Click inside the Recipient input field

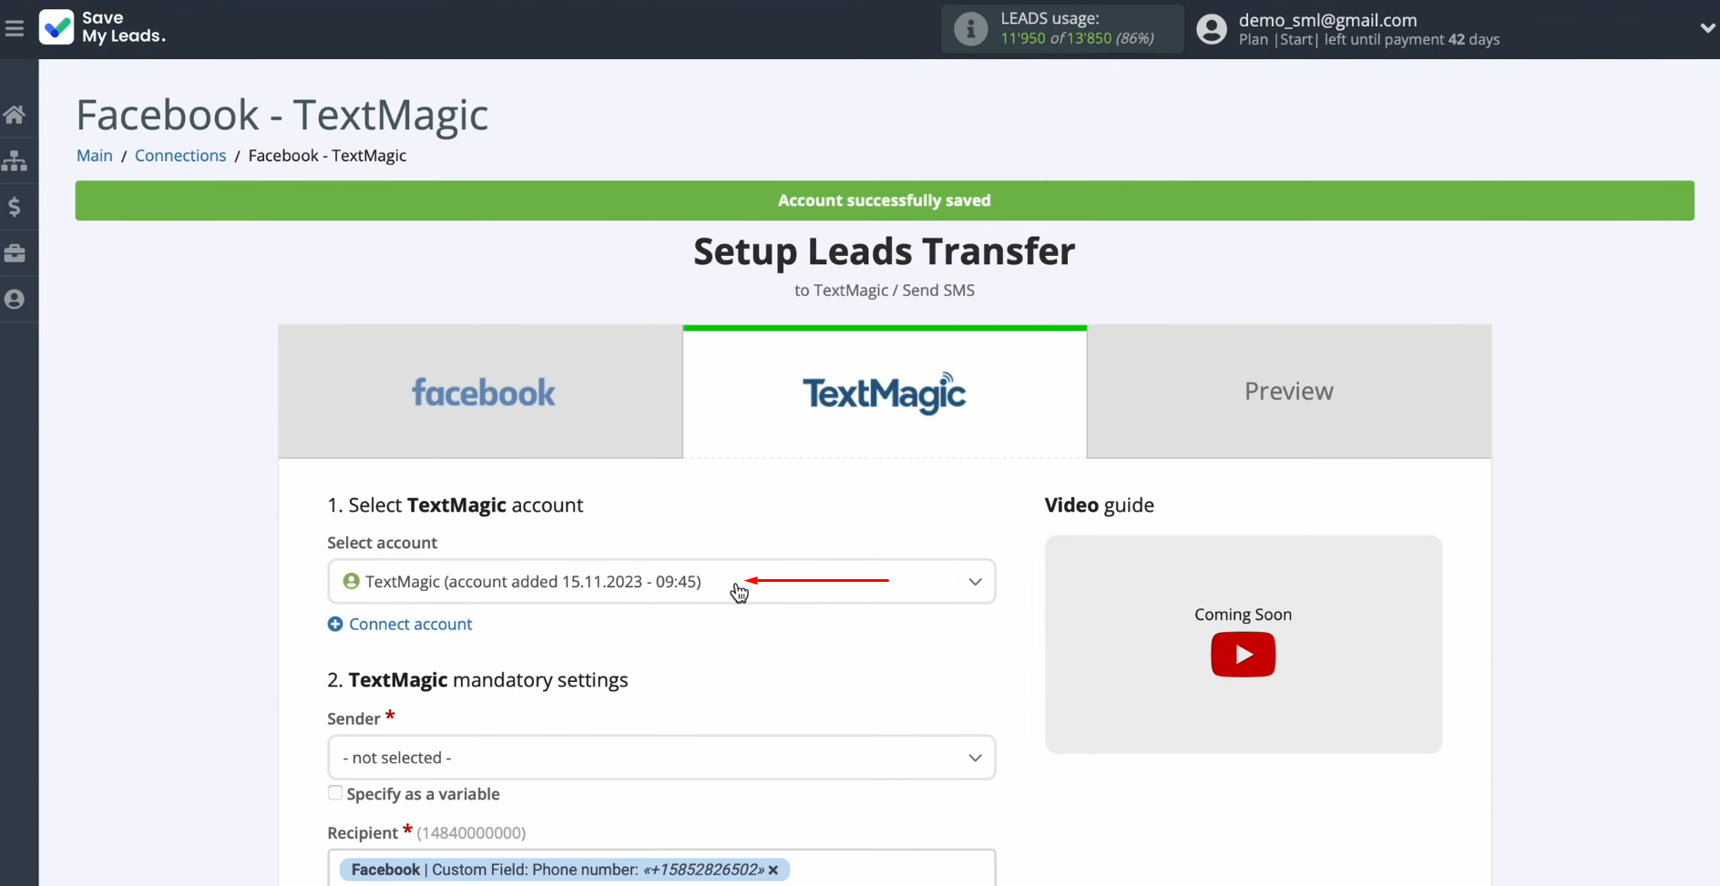point(661,868)
